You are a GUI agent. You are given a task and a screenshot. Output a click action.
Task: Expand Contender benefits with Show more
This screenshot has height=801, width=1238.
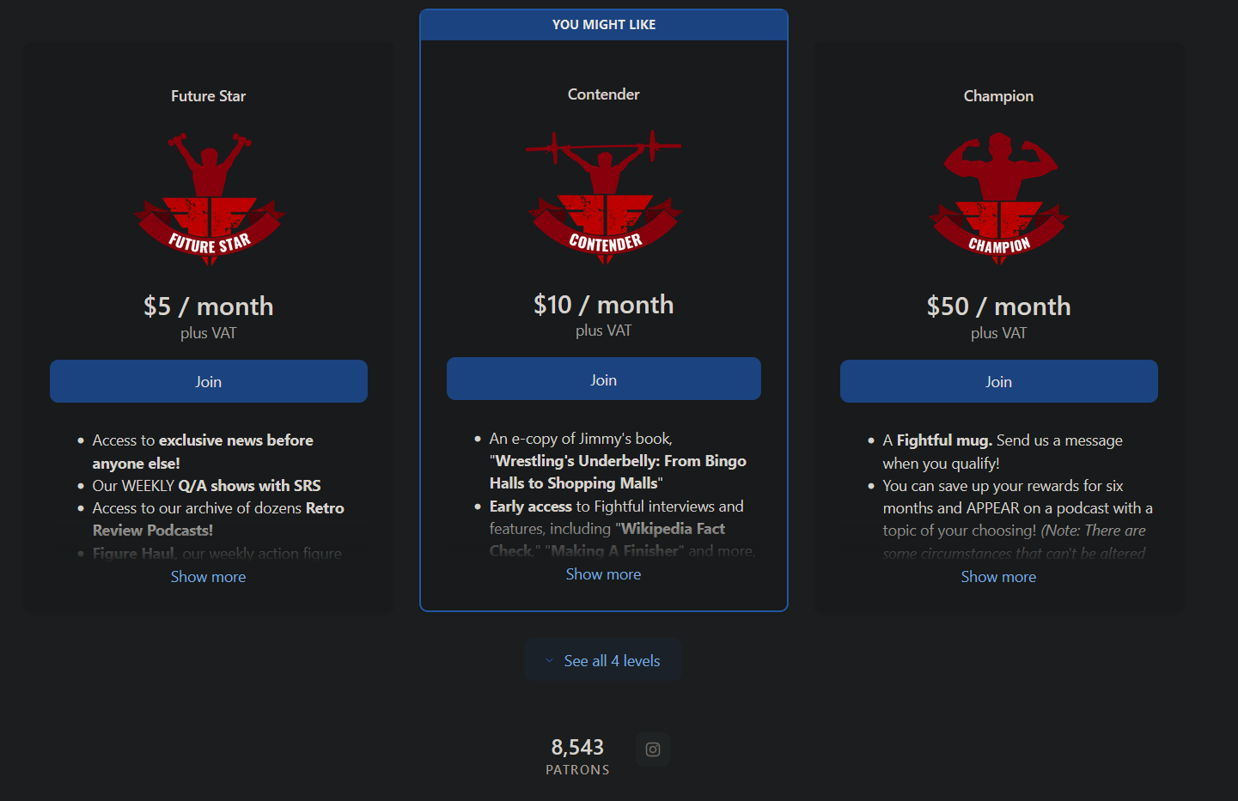point(604,574)
